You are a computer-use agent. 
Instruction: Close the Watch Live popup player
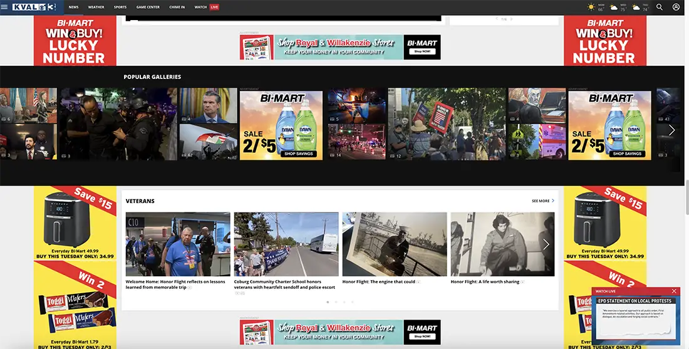[x=674, y=291]
